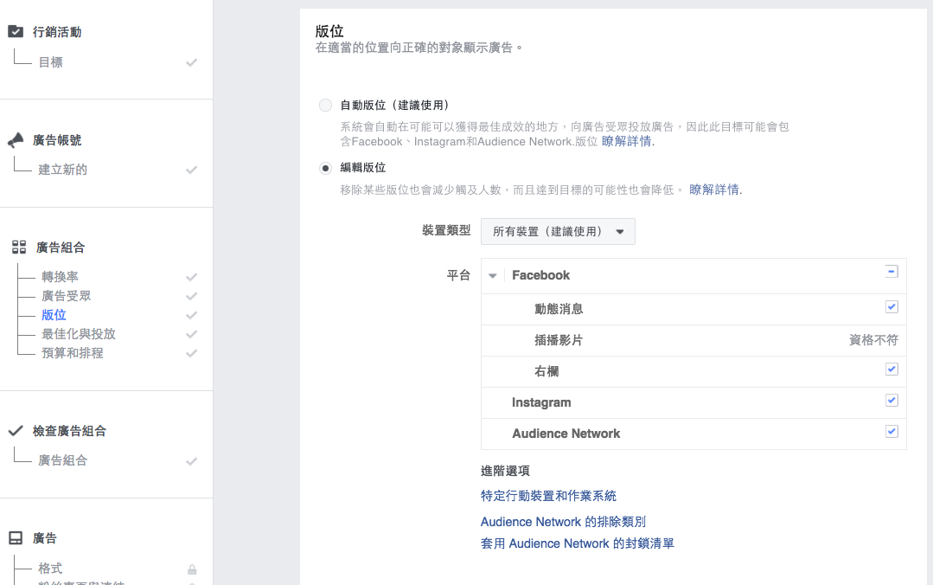Viewport: 933px width, 585px height.
Task: Click the checkmark beside 轉換率
Action: click(191, 277)
